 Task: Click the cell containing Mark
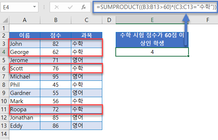pos(25,101)
